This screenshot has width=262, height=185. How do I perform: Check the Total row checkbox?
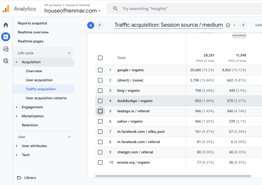100,58
